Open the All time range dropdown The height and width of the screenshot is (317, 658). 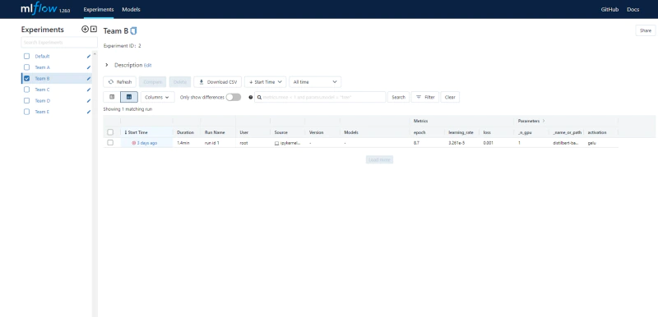[315, 82]
